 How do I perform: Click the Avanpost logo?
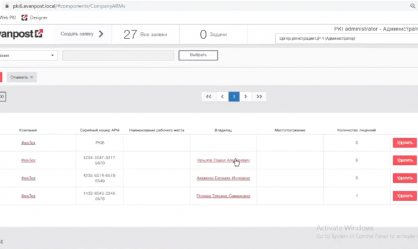point(21,34)
